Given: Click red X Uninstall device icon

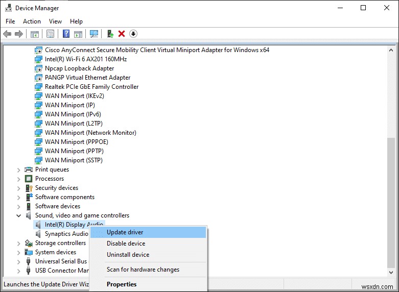Looking at the screenshot, I should (122, 34).
